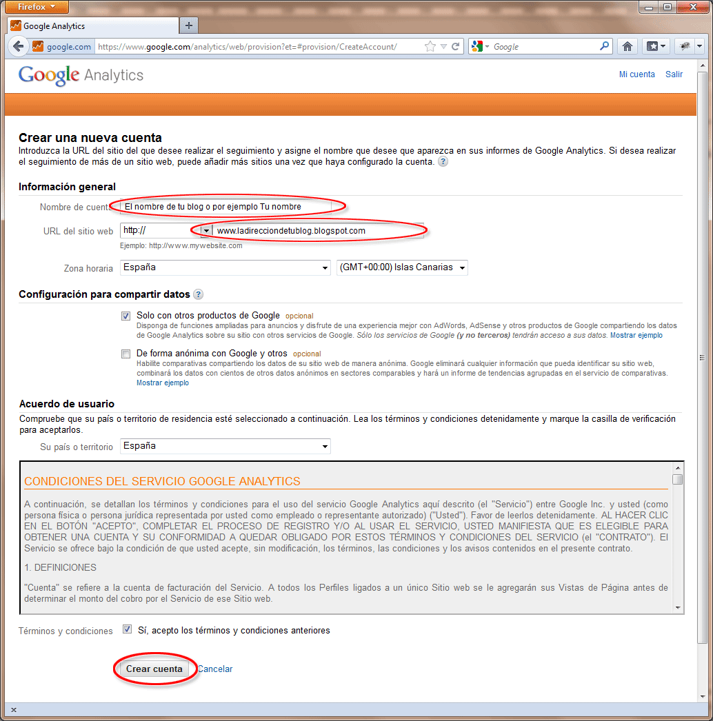Click the help icon beside Configuración para compartir datos

[199, 294]
